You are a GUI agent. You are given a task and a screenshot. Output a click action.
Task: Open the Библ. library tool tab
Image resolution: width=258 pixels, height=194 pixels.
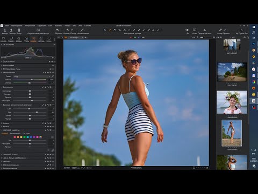point(3,39)
